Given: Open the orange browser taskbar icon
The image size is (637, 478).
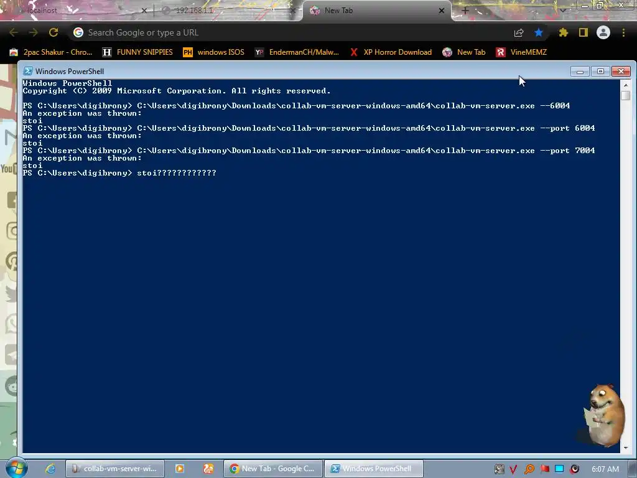Looking at the screenshot, I should click(x=208, y=469).
